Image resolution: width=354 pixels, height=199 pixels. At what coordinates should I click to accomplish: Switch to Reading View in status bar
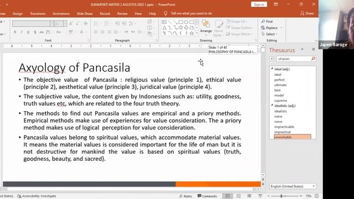point(249,196)
